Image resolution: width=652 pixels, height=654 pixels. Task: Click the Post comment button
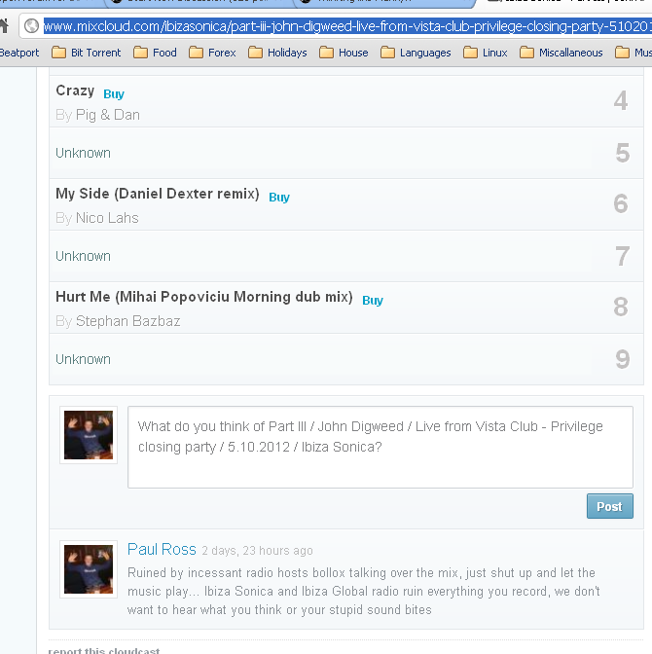pyautogui.click(x=610, y=506)
